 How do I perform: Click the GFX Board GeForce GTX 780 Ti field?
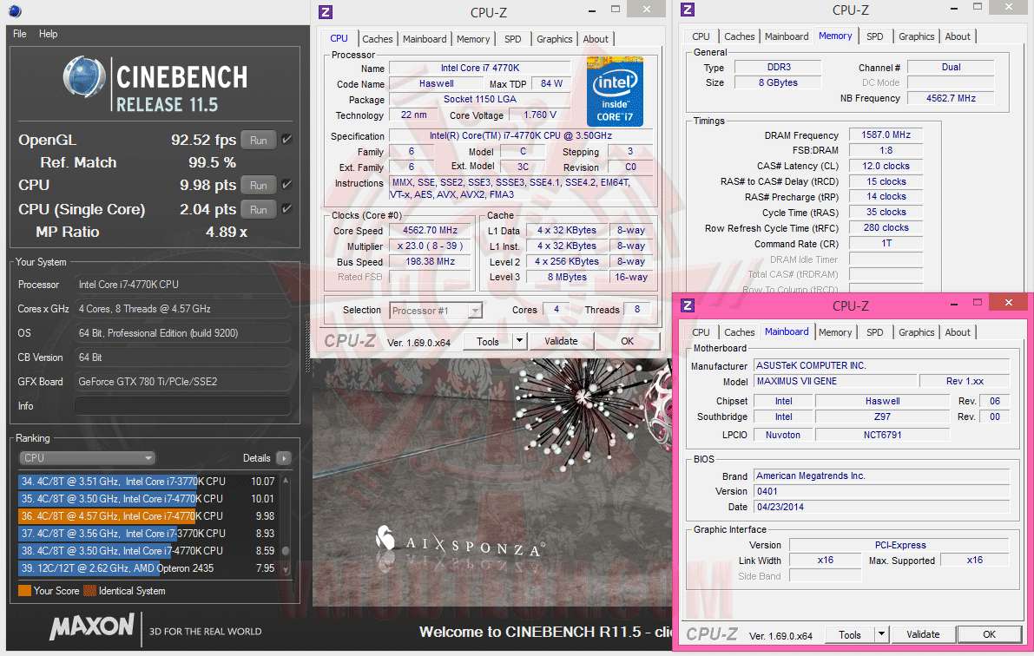[x=182, y=381]
